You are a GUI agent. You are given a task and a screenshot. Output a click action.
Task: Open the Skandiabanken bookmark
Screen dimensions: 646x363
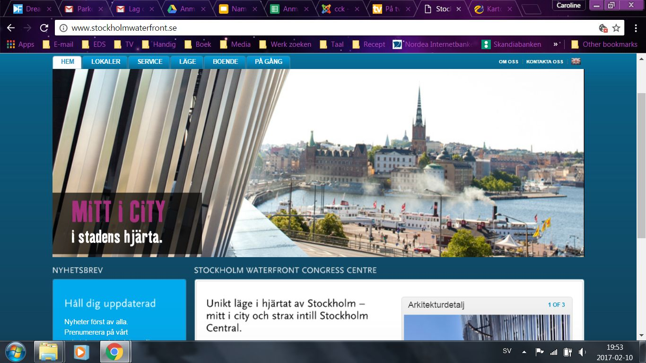pos(511,44)
